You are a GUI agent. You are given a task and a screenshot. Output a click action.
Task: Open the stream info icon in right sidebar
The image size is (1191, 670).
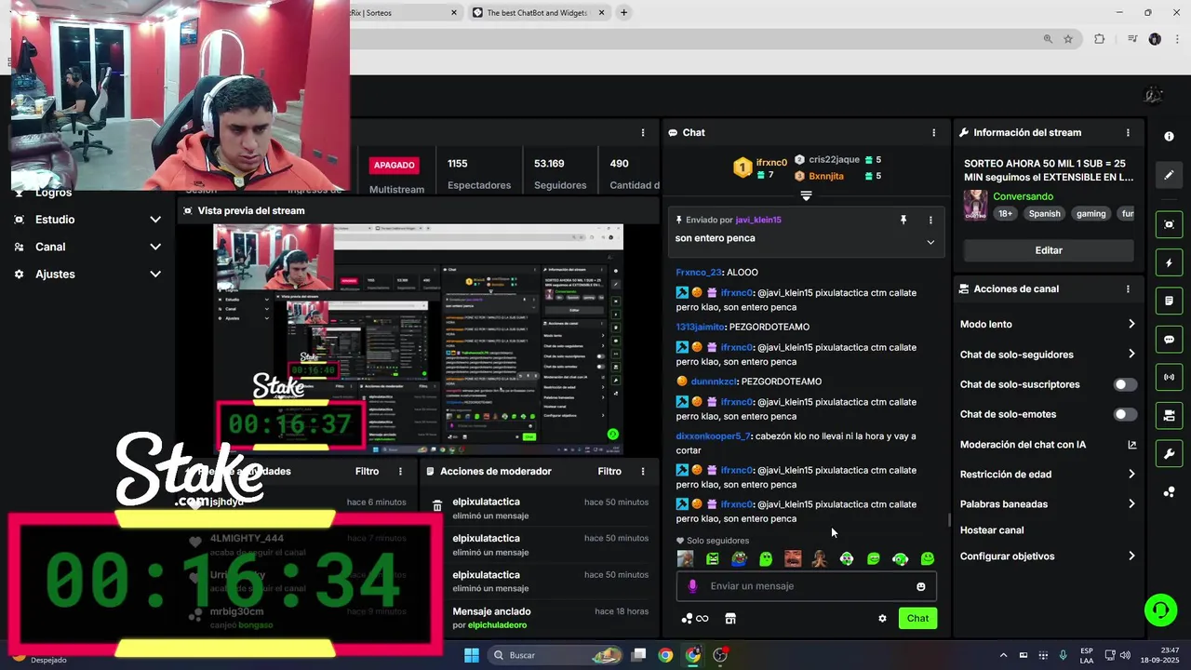point(1169,137)
